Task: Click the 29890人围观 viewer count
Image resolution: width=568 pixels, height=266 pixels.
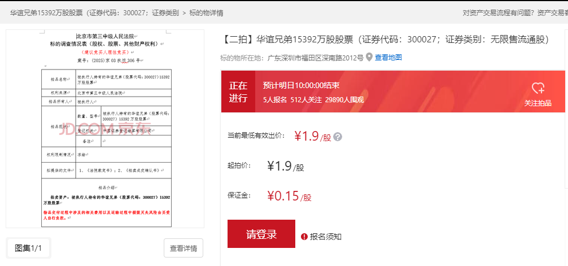Action: pyautogui.click(x=344, y=99)
